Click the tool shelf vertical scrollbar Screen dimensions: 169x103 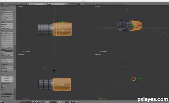pyautogui.click(x=15, y=26)
